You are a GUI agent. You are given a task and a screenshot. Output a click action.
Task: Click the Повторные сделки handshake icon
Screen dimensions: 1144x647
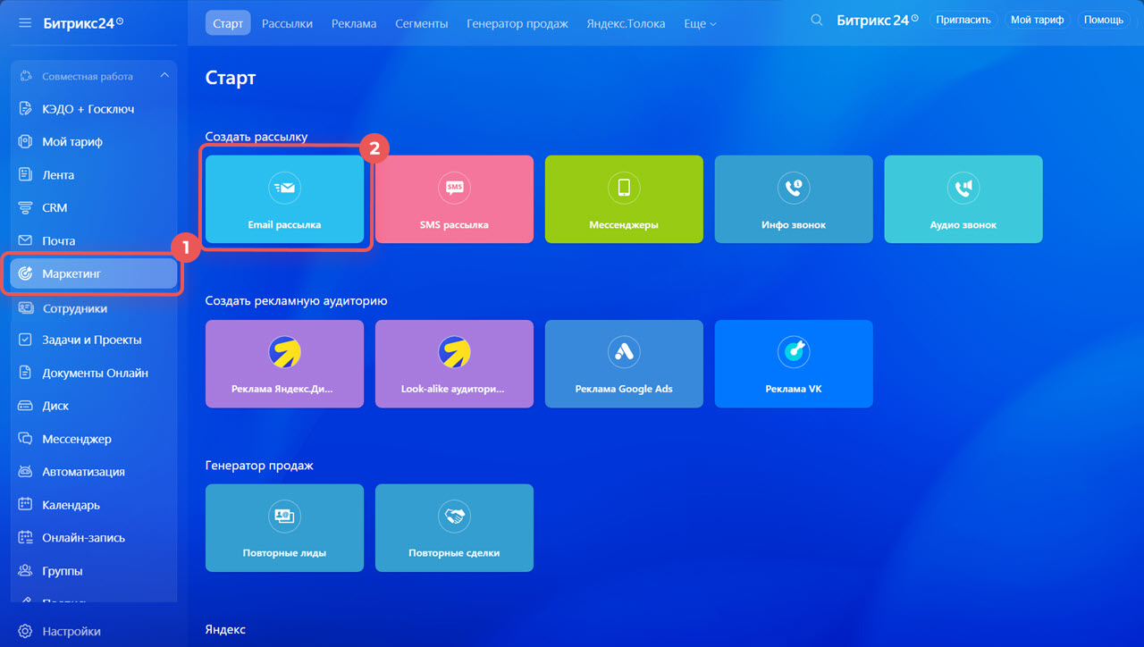[x=454, y=517]
